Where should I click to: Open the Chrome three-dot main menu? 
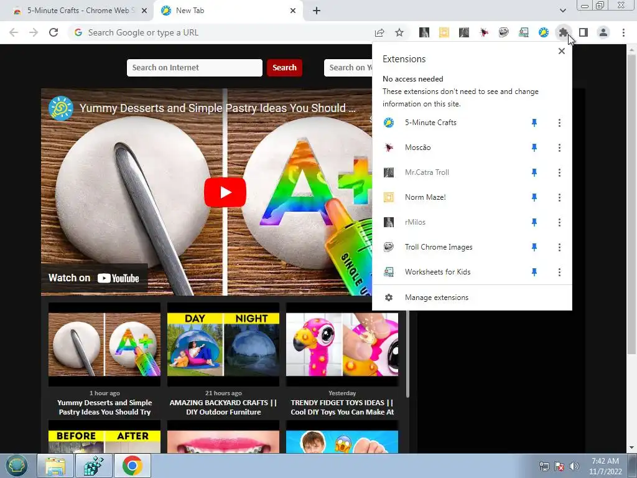pyautogui.click(x=623, y=32)
